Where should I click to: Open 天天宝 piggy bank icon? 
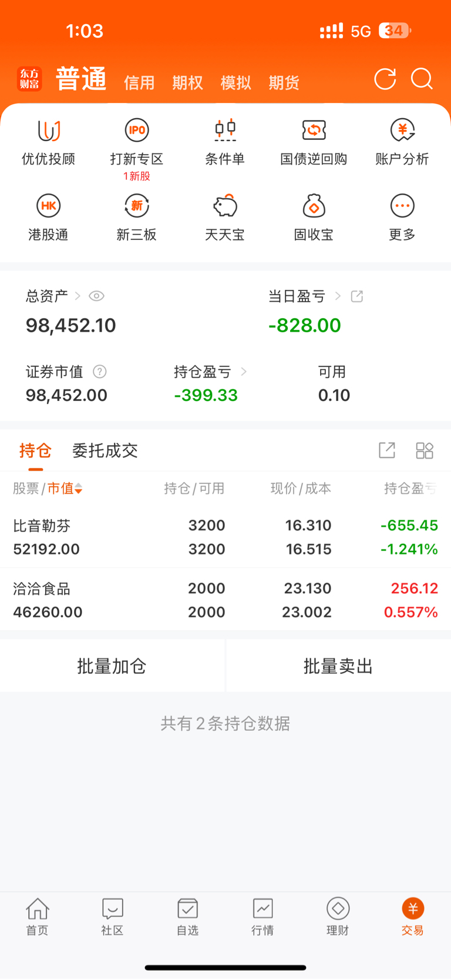225,206
